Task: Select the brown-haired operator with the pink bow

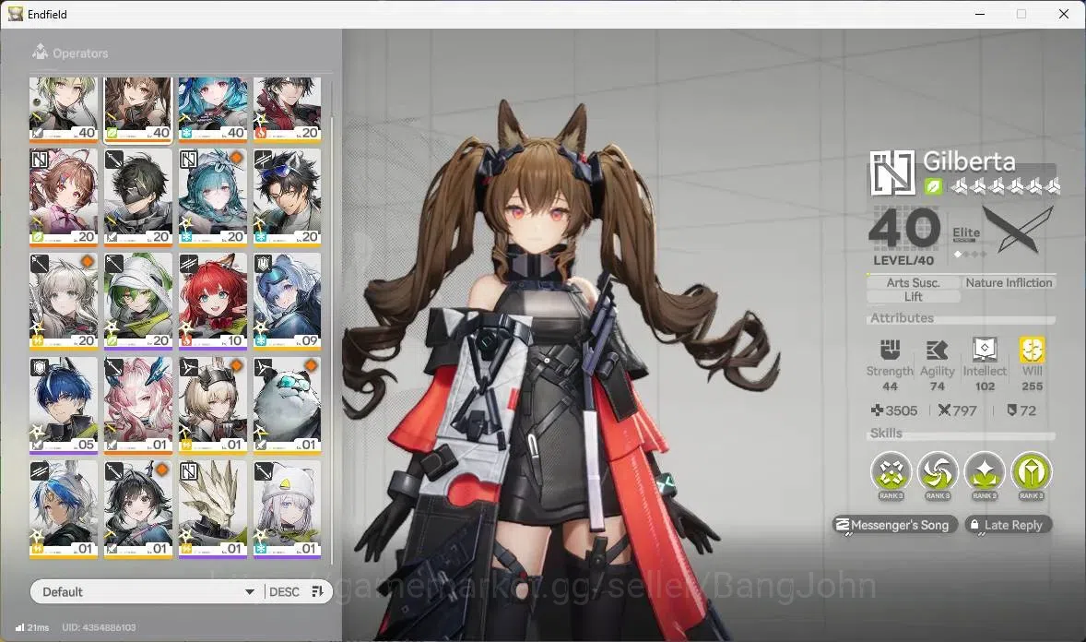Action: 64,196
